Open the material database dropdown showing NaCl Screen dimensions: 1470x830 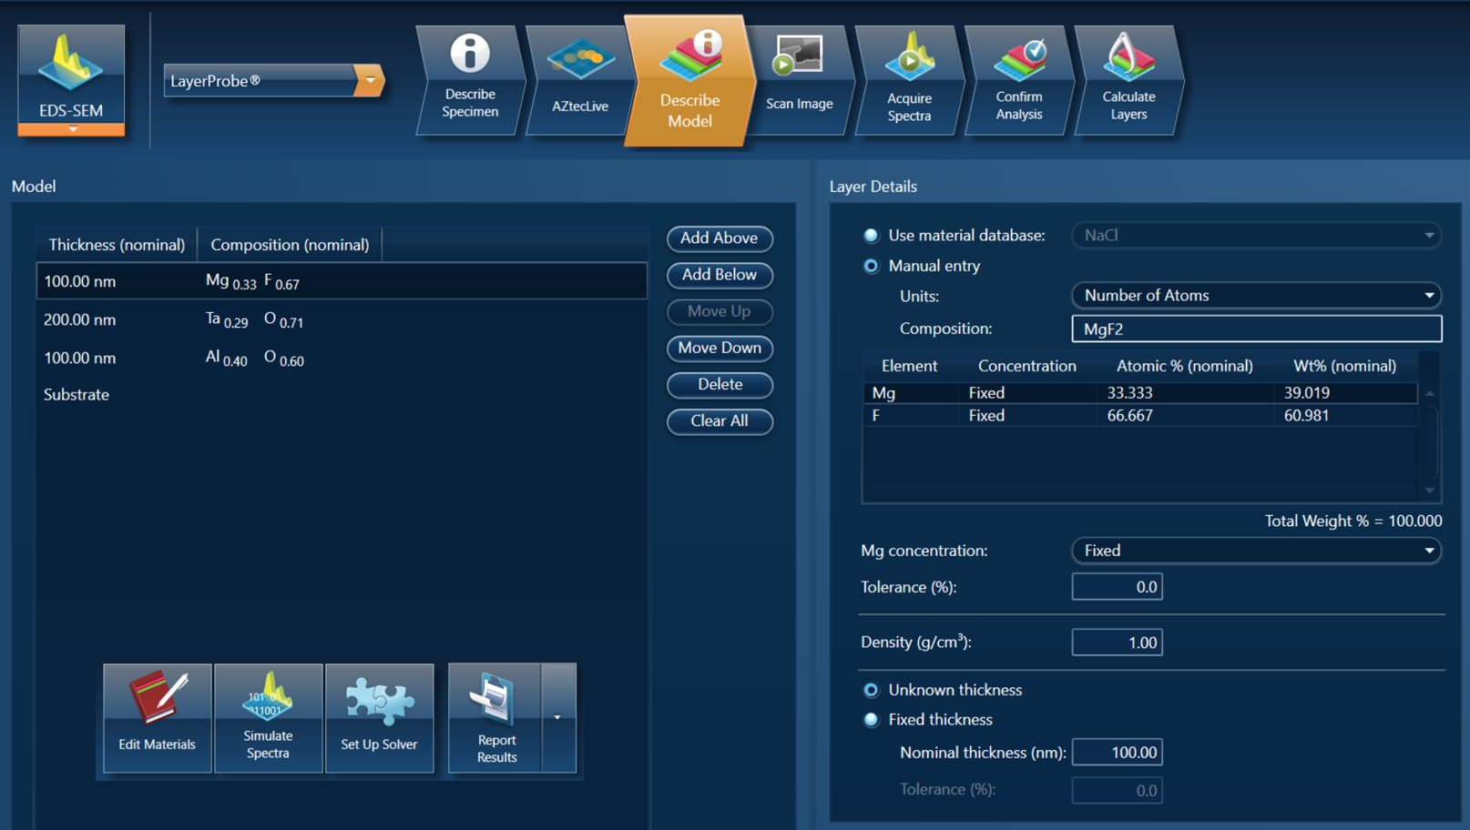click(1256, 235)
